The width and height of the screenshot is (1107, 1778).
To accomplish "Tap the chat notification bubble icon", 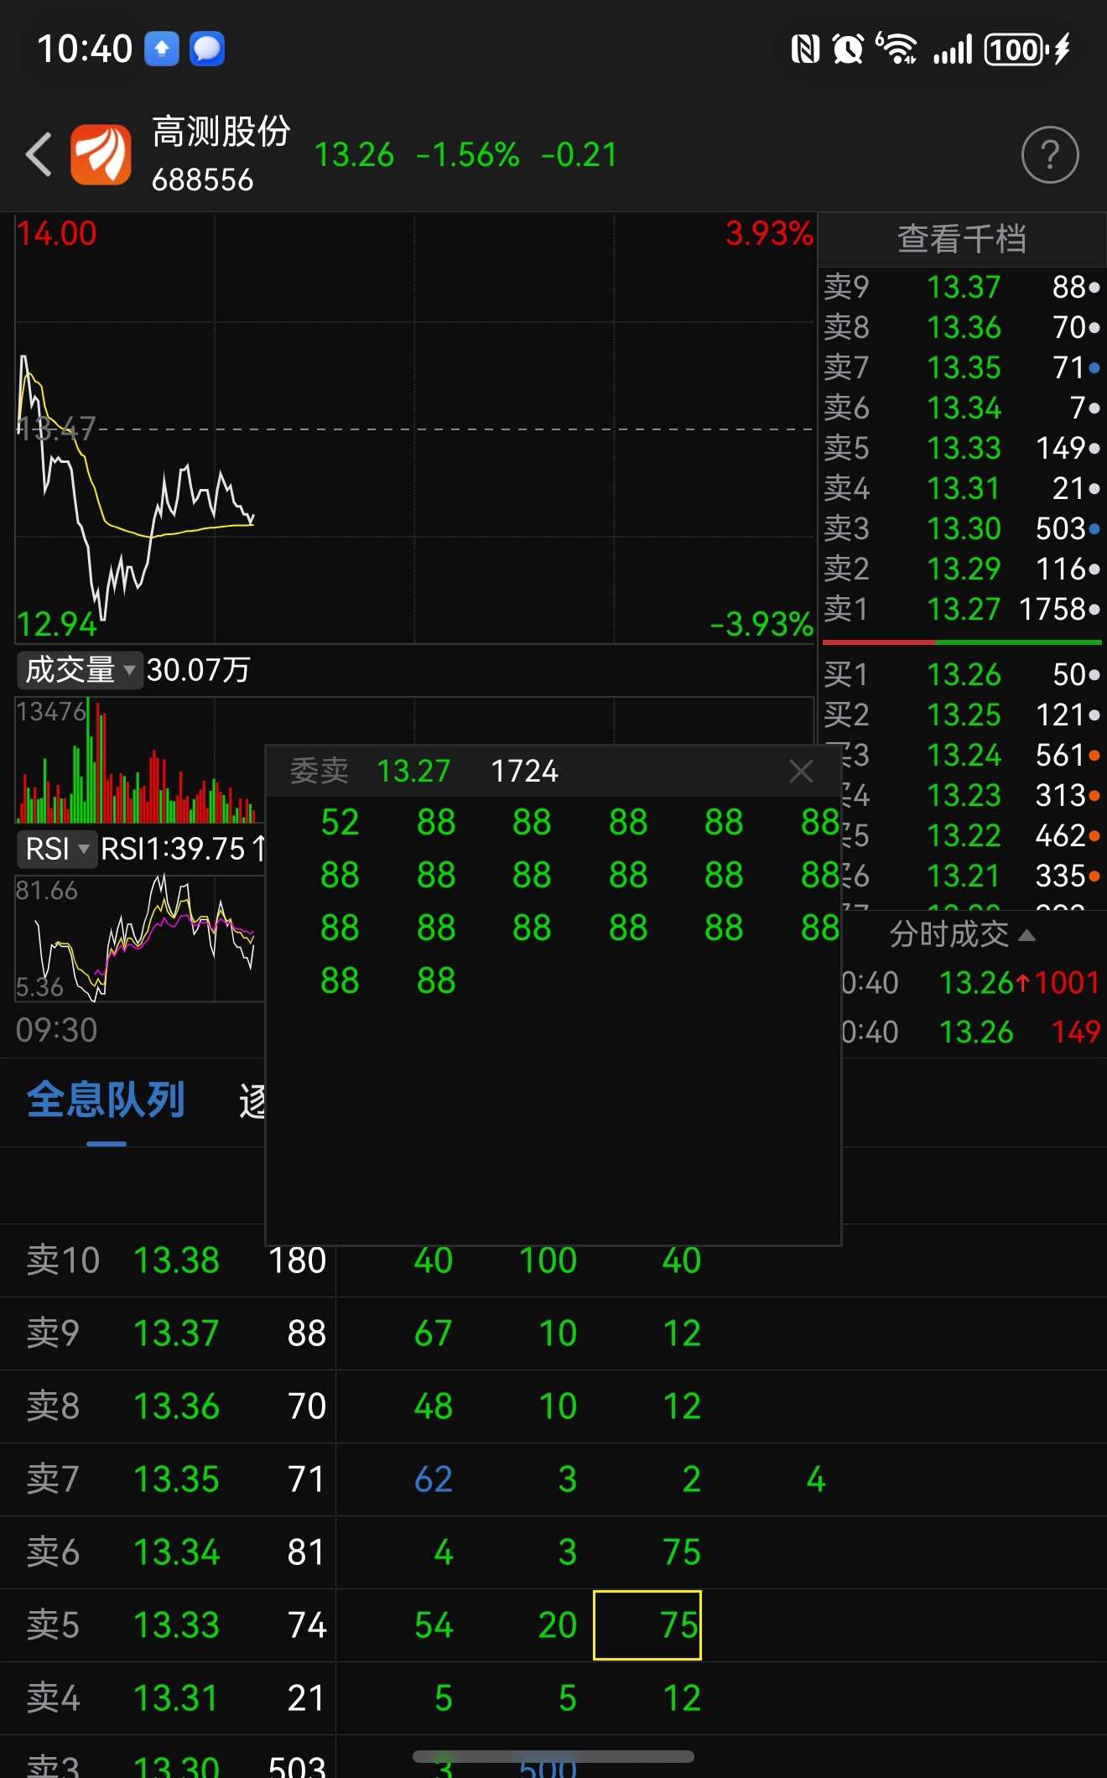I will tap(207, 49).
